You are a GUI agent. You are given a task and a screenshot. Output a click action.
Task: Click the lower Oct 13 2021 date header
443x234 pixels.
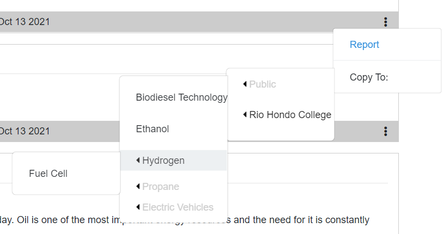[25, 131]
